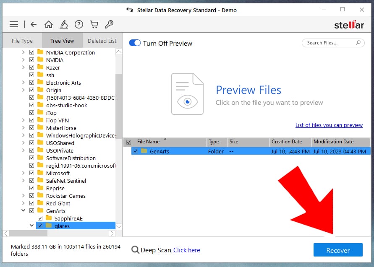Click the drive monitor microscope icon
This screenshot has width=374, height=267.
63,24
